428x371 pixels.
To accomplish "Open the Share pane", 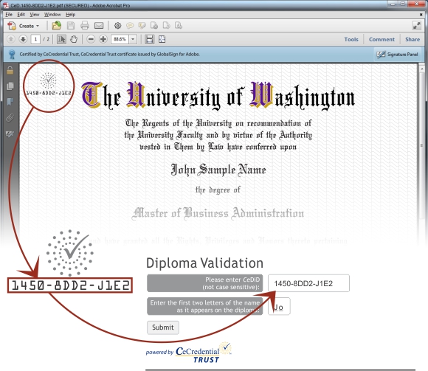I will (413, 40).
